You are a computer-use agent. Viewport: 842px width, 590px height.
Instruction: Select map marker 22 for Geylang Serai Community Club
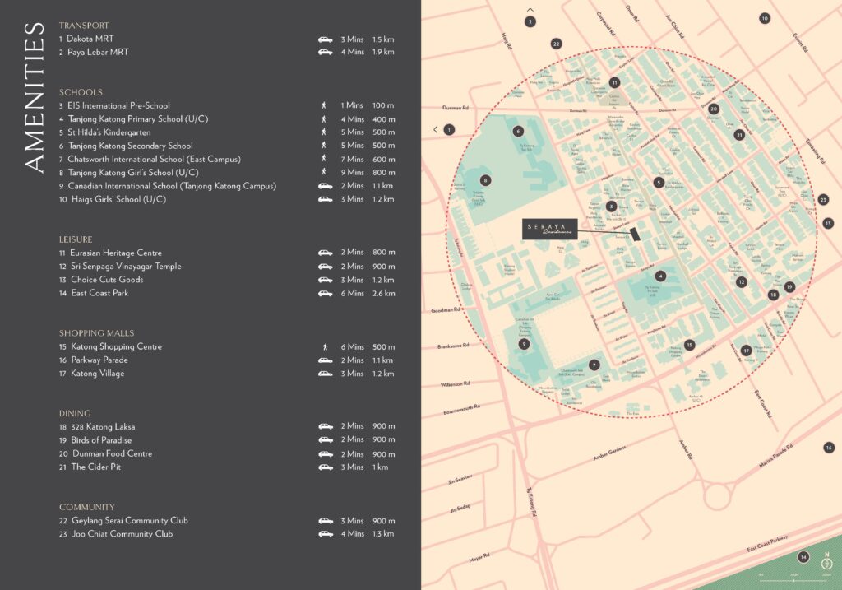[x=557, y=44]
